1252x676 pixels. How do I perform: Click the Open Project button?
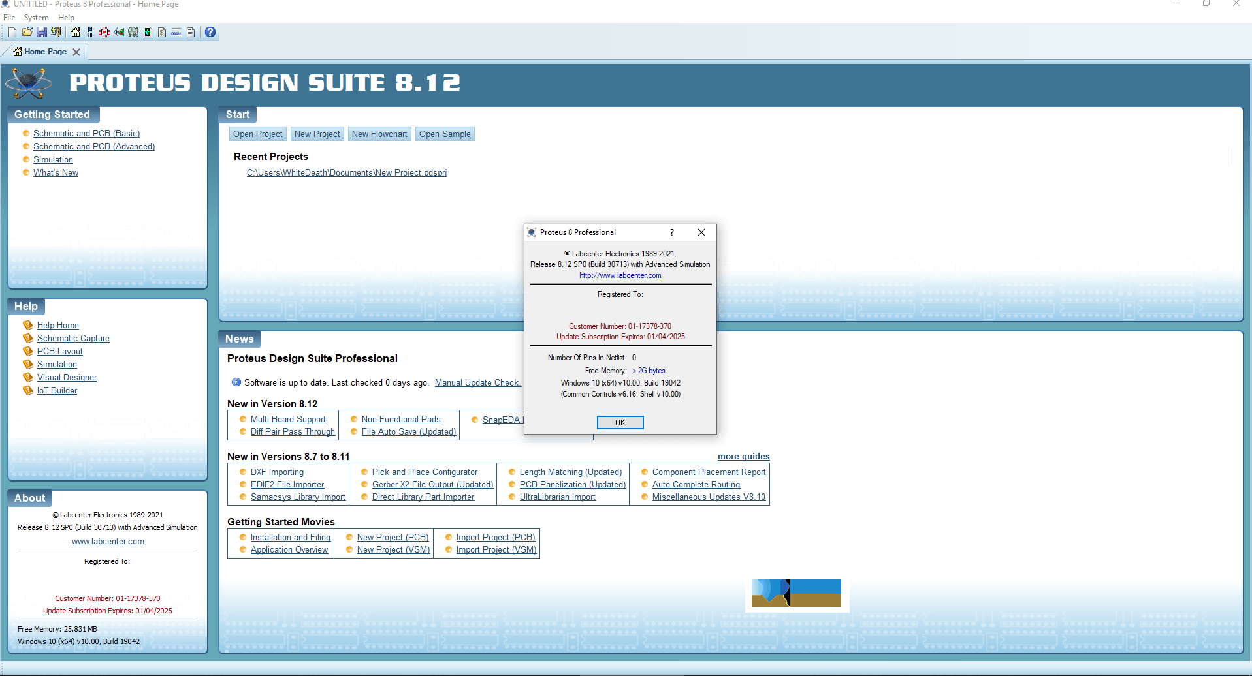258,134
